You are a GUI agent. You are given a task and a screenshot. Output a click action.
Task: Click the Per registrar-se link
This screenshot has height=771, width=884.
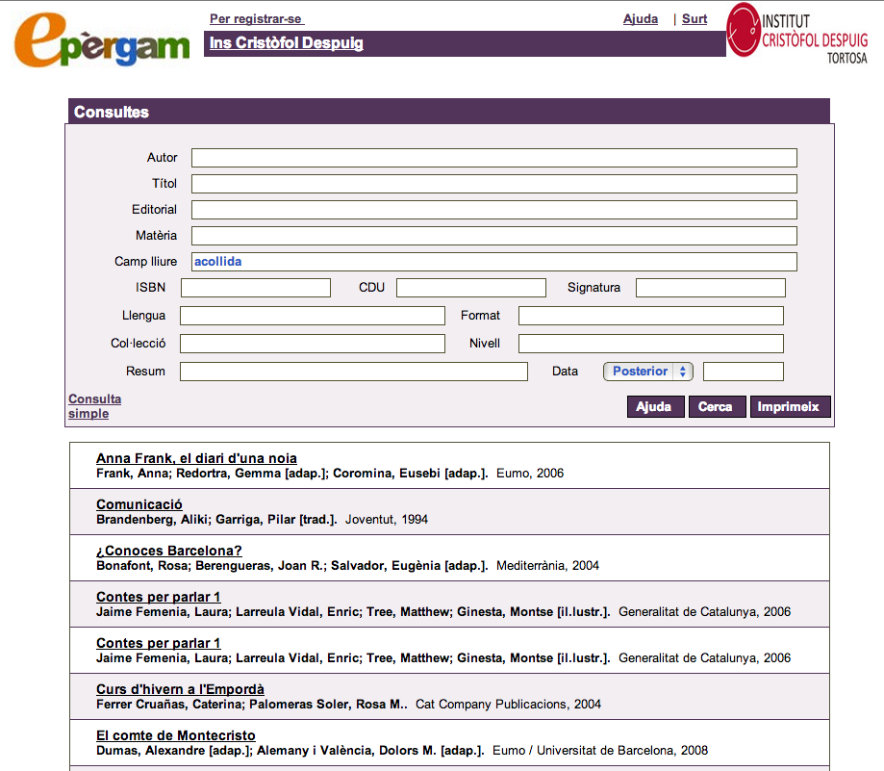click(256, 19)
